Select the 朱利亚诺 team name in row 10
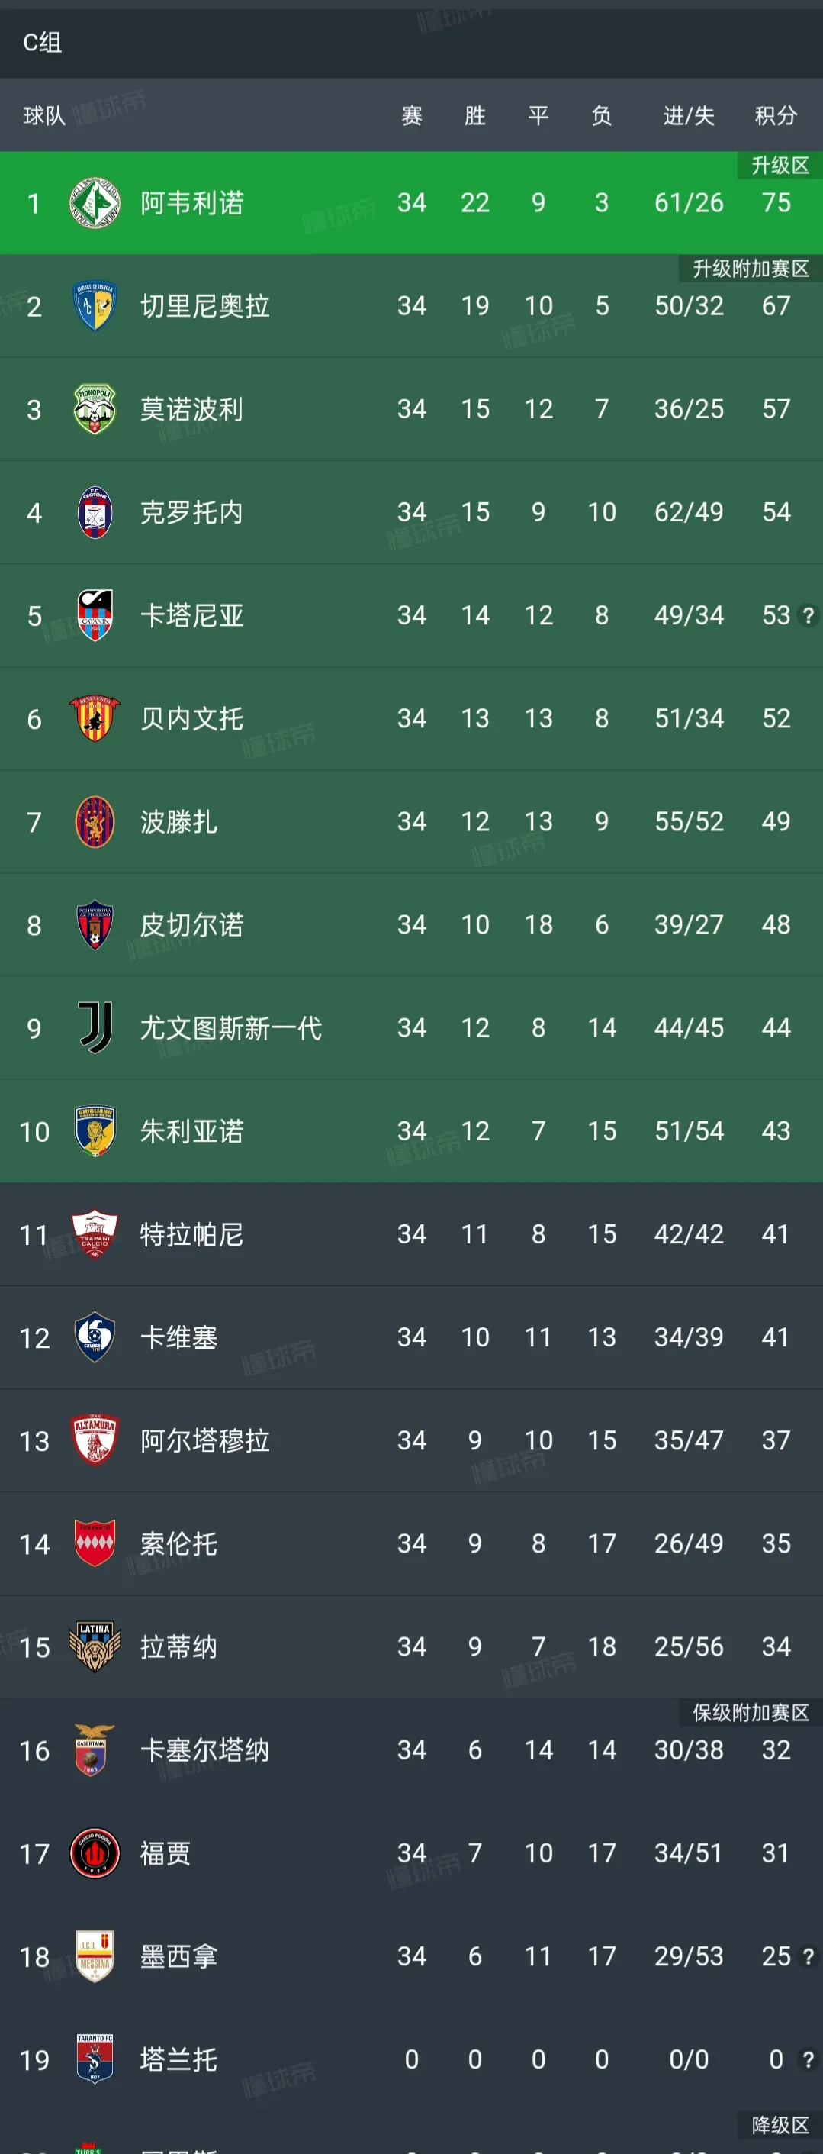 [191, 1131]
